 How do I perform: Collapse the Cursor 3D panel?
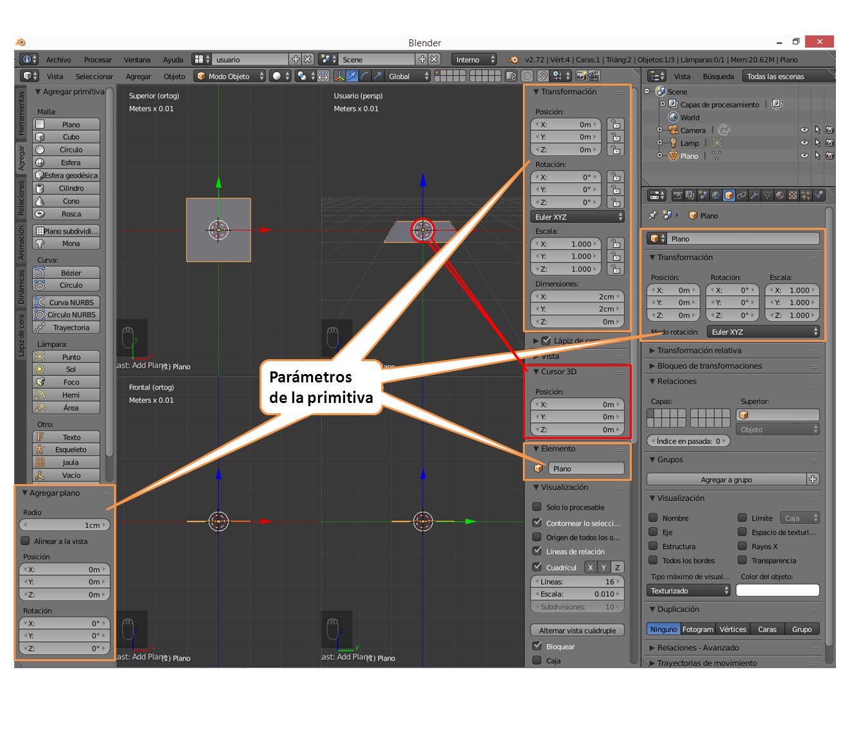point(536,371)
